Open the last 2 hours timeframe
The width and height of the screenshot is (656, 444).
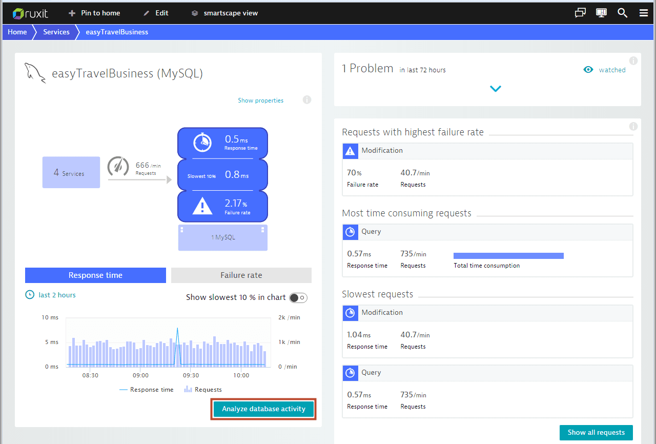pyautogui.click(x=51, y=295)
